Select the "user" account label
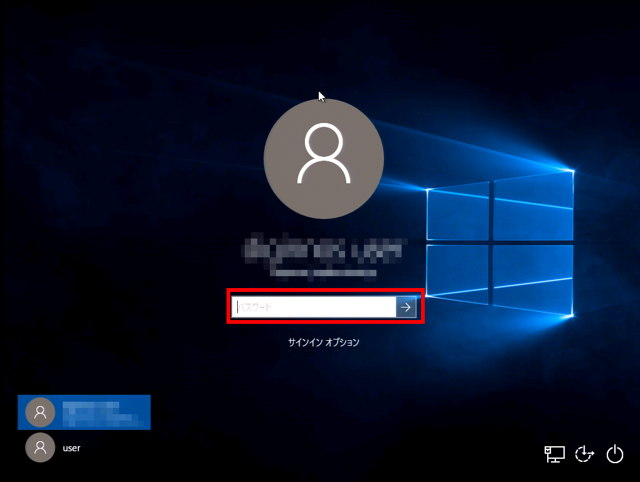This screenshot has width=640, height=482. (x=72, y=448)
